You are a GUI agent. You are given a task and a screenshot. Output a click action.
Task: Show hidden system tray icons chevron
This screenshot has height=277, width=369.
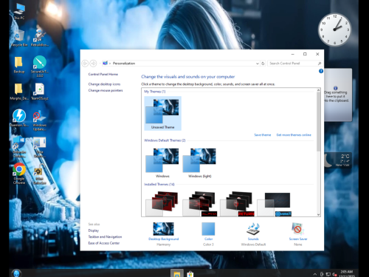click(314, 274)
